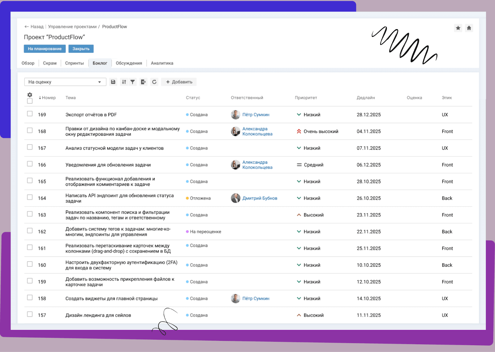Click blue status dot of task 169
The height and width of the screenshot is (352, 495).
point(187,115)
